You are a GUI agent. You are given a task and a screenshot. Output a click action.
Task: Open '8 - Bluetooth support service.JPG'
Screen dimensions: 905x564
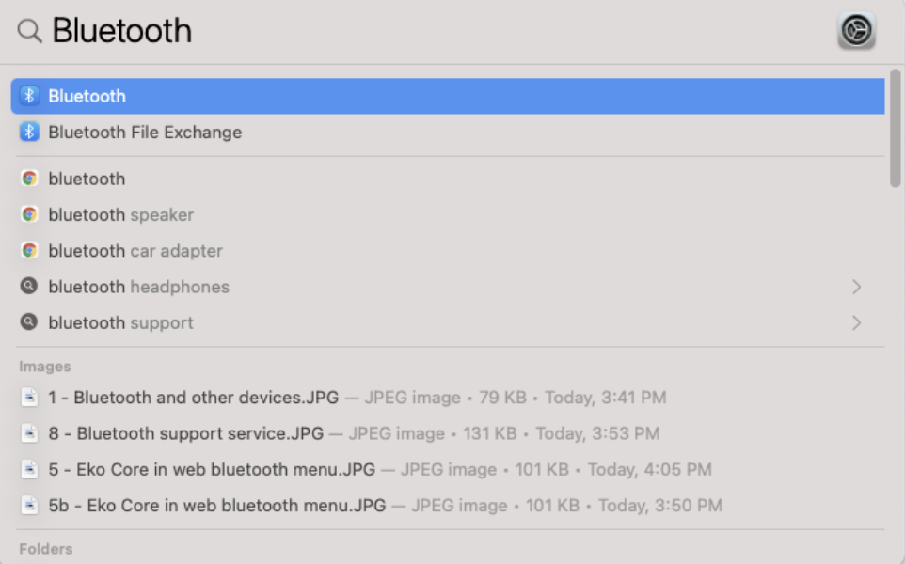click(448, 433)
